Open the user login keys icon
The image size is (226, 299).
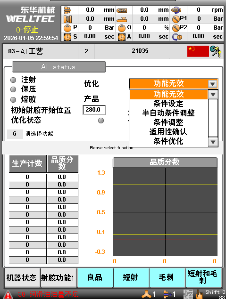click(216, 51)
